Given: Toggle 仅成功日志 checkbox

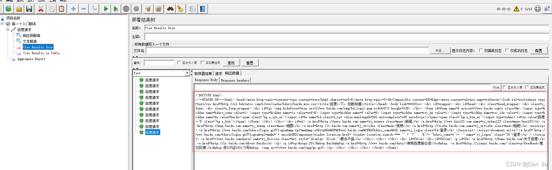Looking at the screenshot, I should click(x=507, y=50).
